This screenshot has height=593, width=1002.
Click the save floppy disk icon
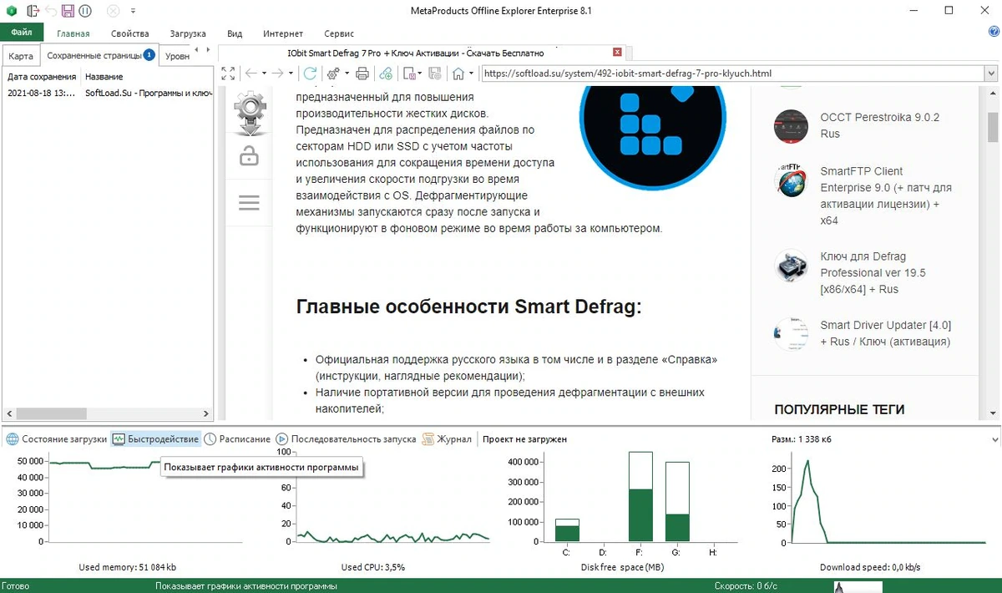coord(68,11)
